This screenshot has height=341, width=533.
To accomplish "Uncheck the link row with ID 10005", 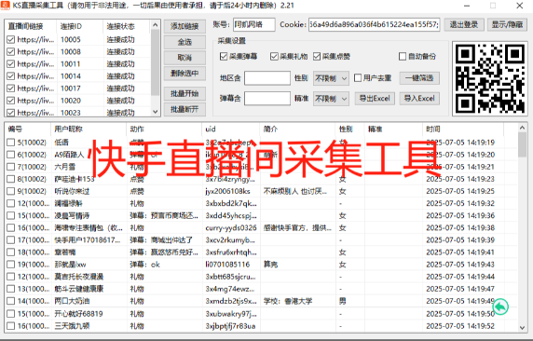I will [x=10, y=39].
